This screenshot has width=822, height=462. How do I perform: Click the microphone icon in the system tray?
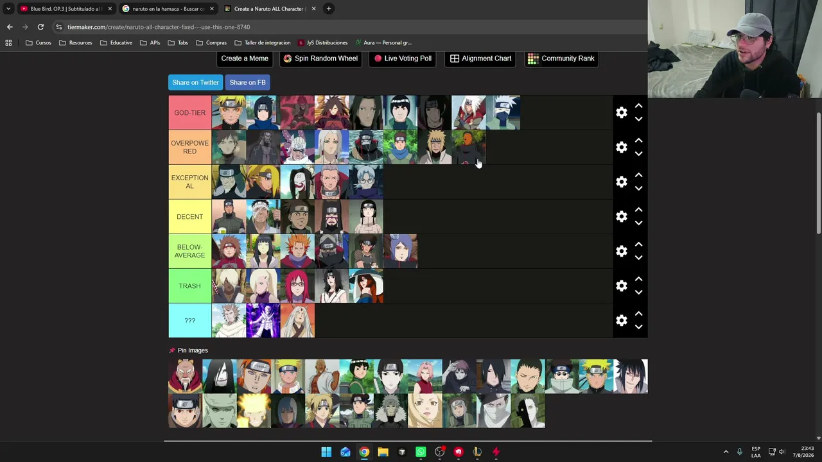pyautogui.click(x=740, y=452)
